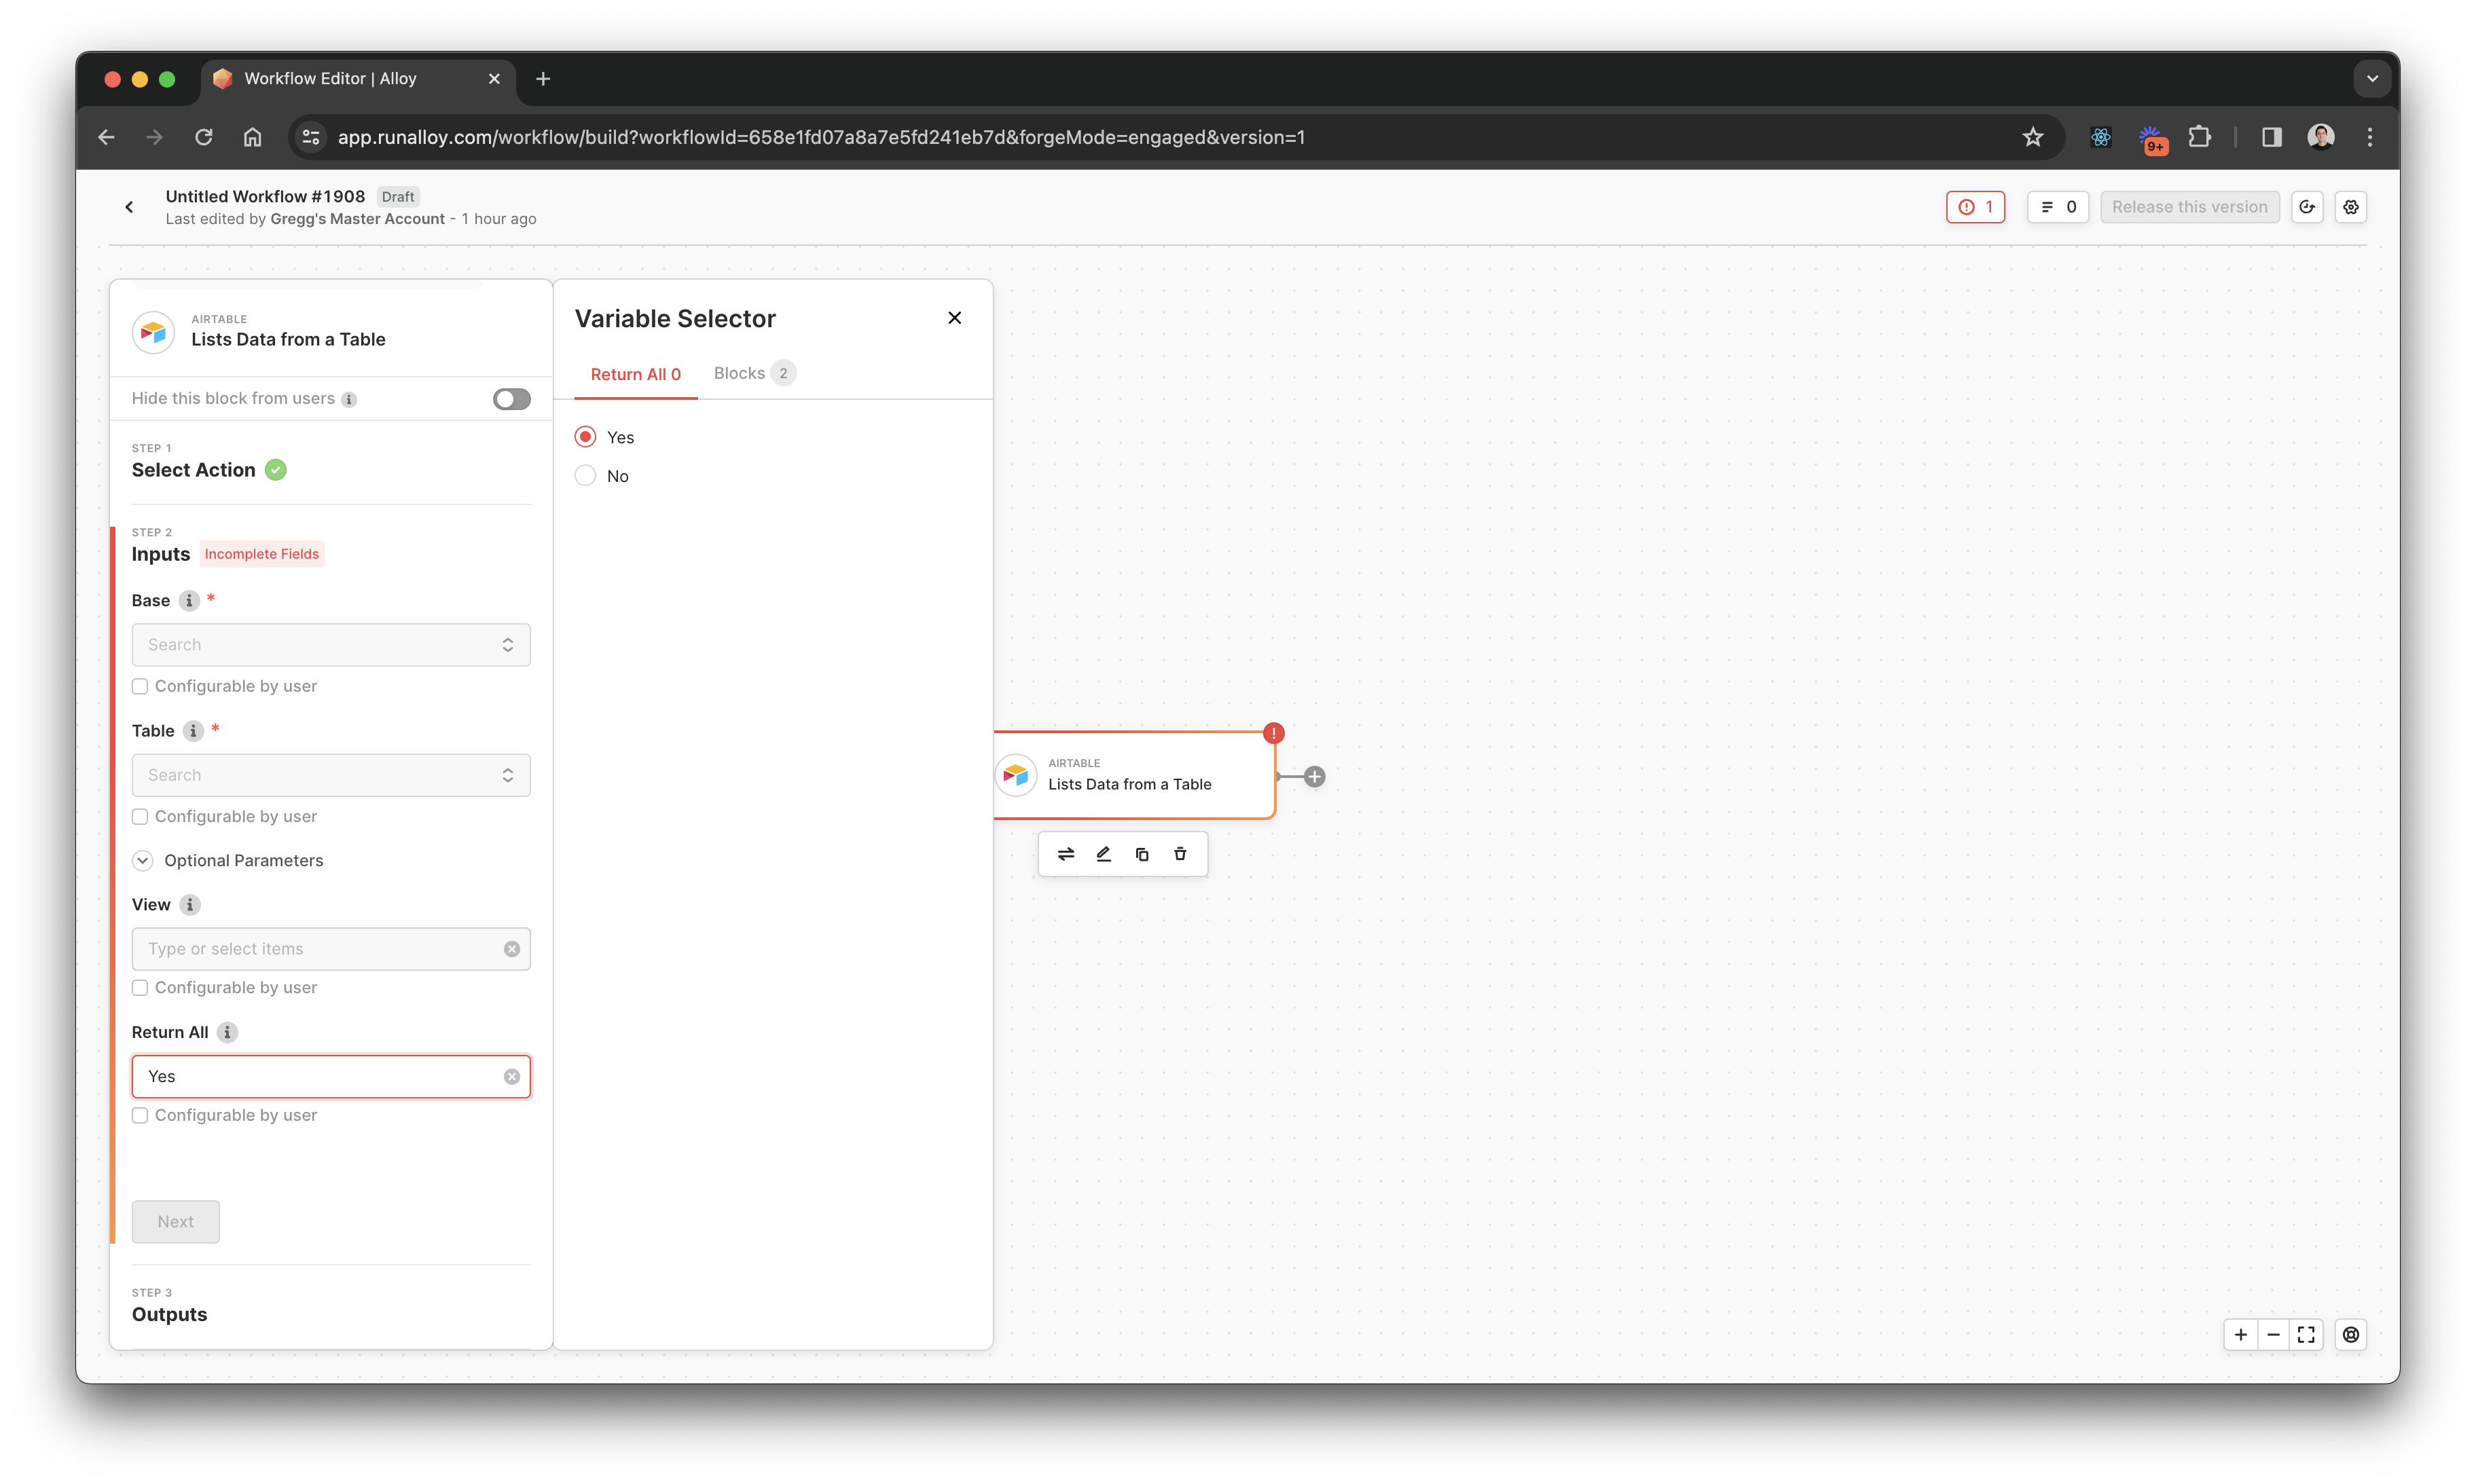Click the Base field info icon
Screen dimensions: 2476x1484
[188, 600]
